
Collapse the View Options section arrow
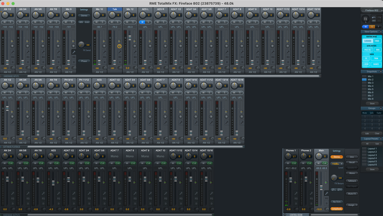click(381, 32)
